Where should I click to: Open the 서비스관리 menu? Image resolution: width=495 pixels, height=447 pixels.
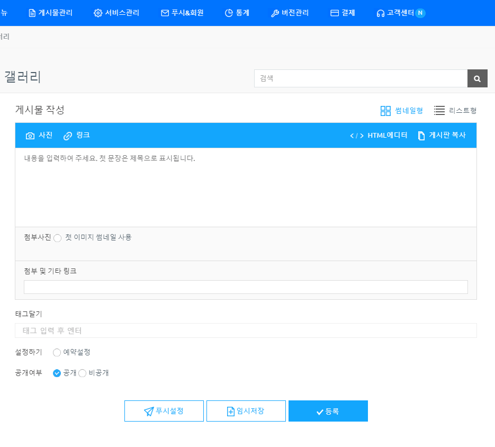(x=116, y=13)
